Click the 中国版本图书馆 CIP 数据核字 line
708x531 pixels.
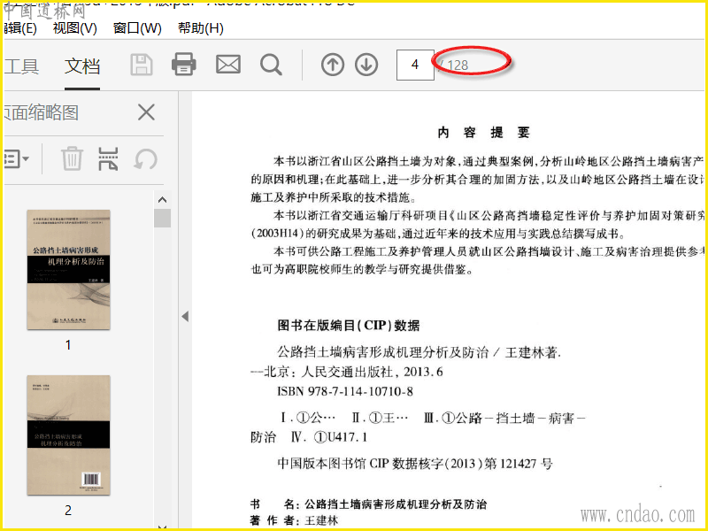pos(414,464)
